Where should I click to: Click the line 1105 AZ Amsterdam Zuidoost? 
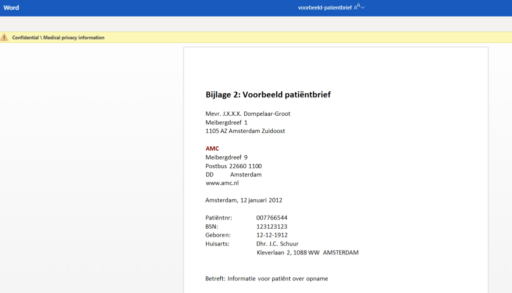tap(245, 131)
